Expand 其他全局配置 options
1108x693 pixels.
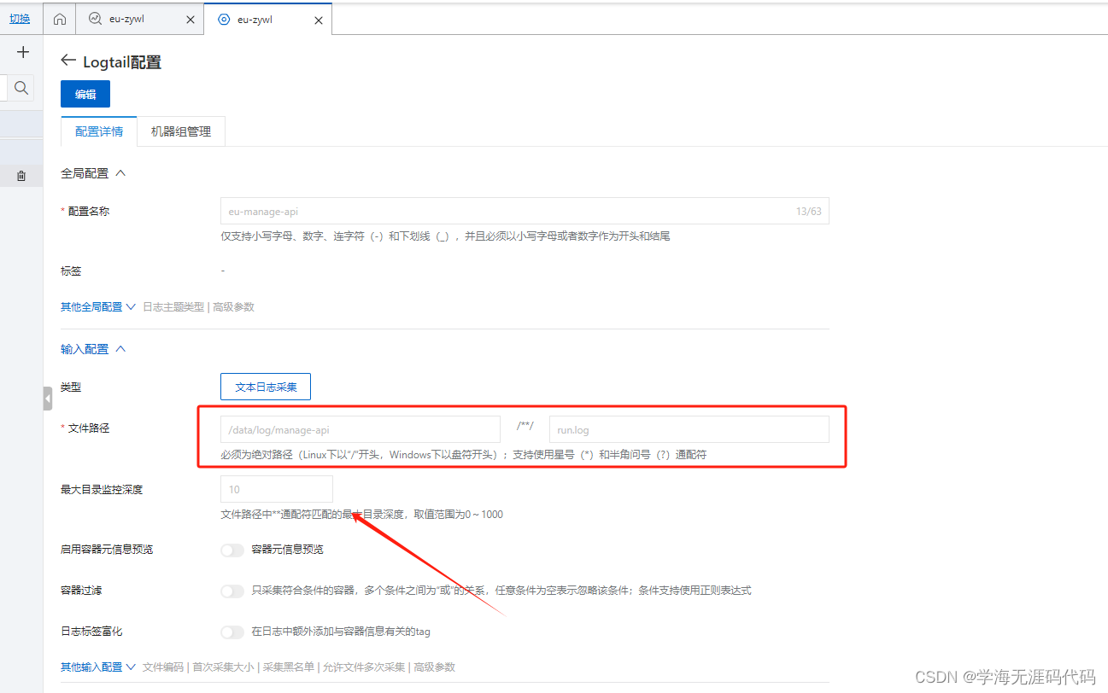[x=98, y=306]
